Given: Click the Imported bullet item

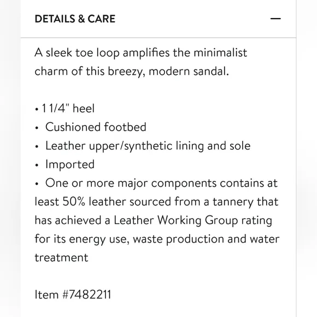Looking at the screenshot, I should tap(64, 164).
